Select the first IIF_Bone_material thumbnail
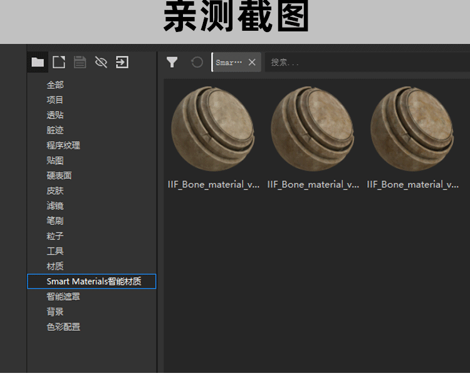This screenshot has width=470, height=388. pos(213,129)
